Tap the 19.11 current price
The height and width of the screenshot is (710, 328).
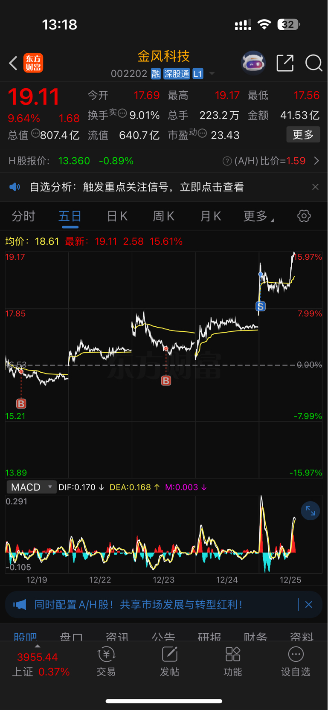tap(34, 97)
